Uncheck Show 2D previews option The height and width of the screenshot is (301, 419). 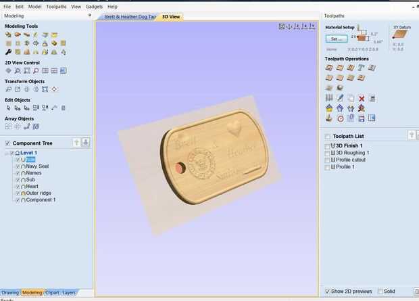point(327,291)
